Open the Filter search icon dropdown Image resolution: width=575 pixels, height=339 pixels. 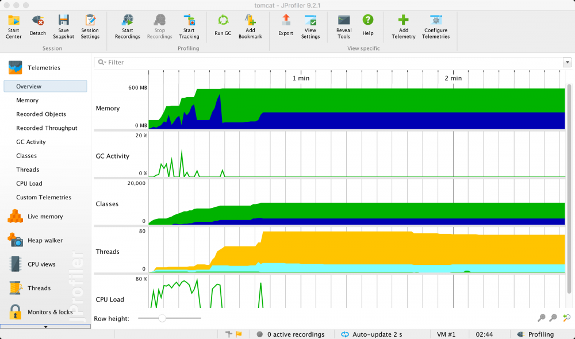coord(102,63)
